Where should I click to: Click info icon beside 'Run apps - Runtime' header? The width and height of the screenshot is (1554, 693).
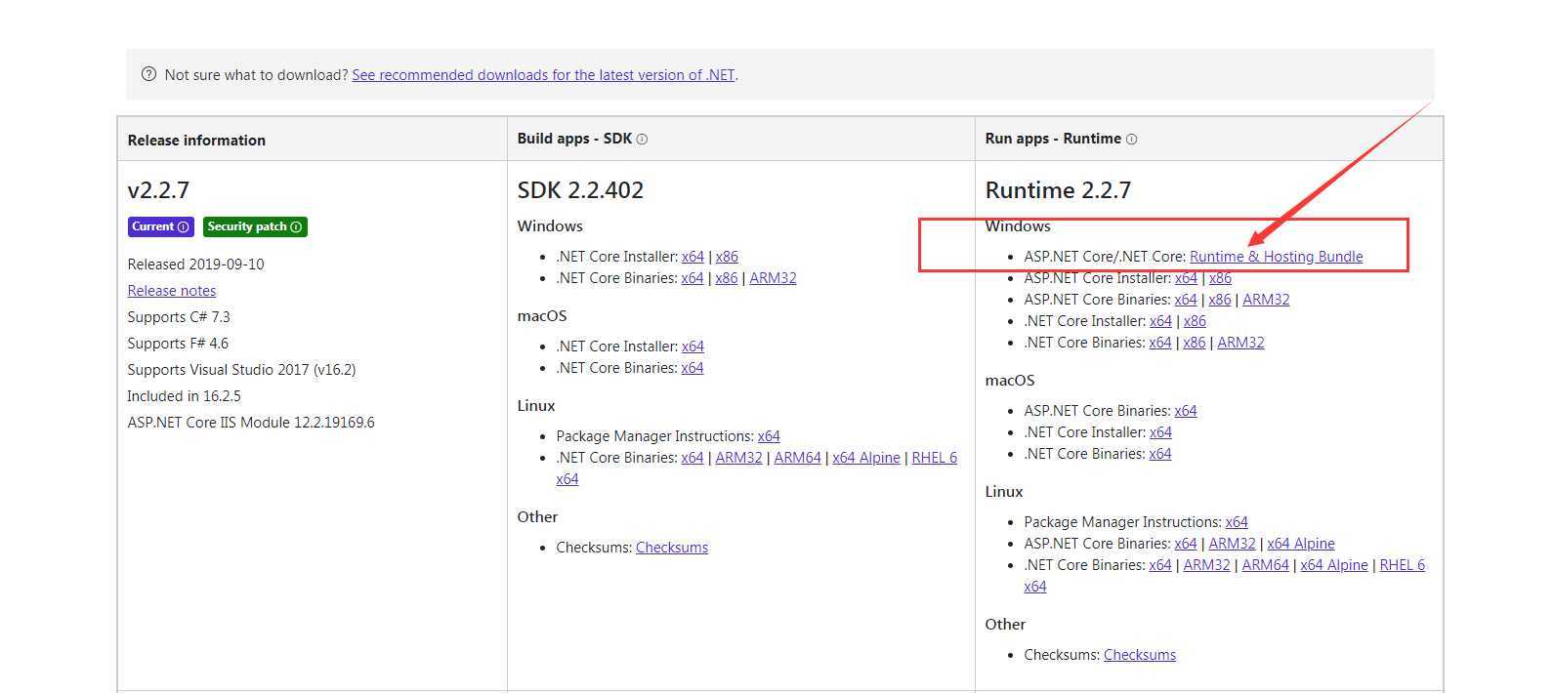pos(1131,140)
